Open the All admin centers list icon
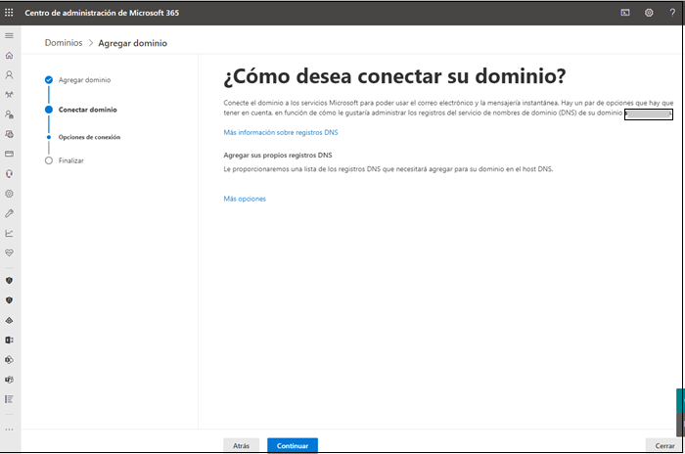The width and height of the screenshot is (685, 454). click(9, 399)
